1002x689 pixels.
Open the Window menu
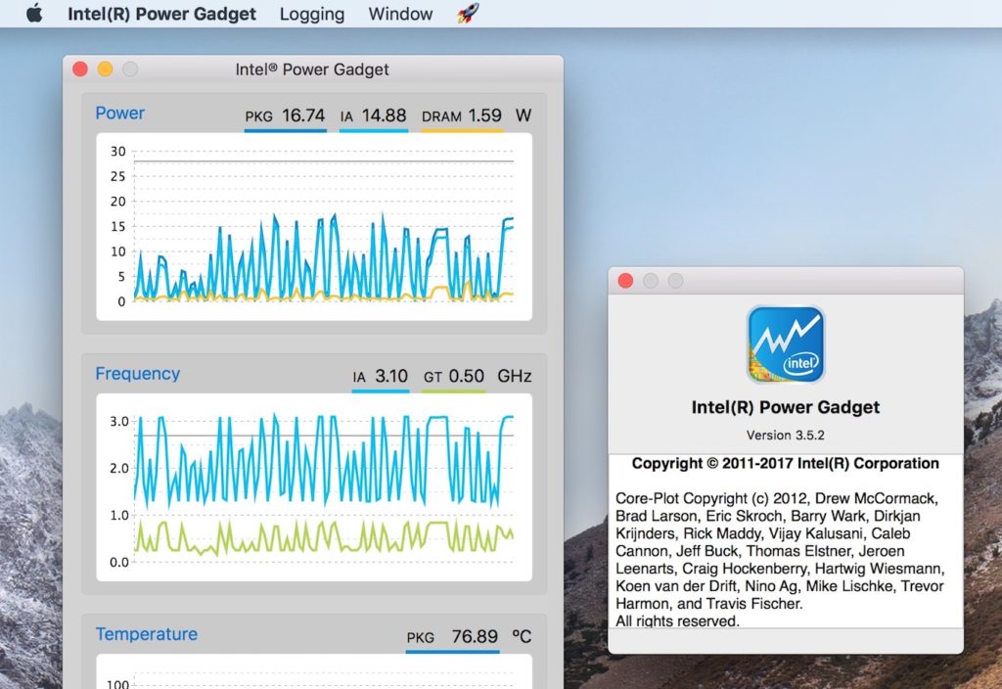coord(400,14)
